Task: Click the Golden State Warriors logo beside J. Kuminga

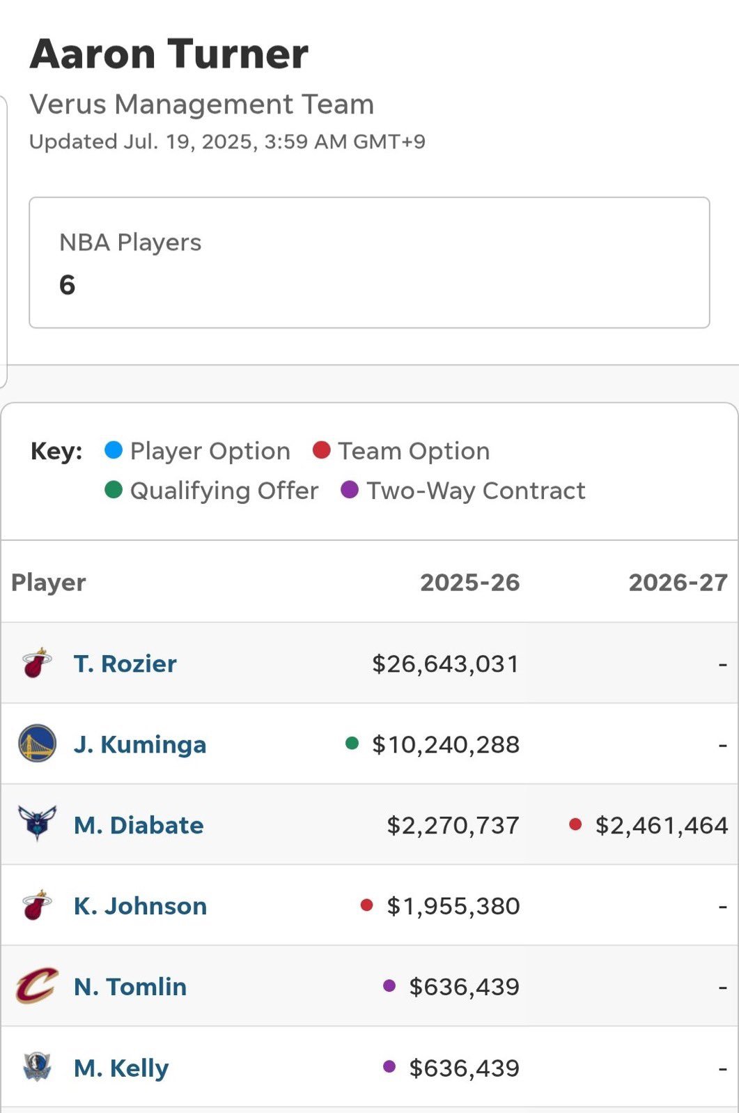Action: [37, 744]
